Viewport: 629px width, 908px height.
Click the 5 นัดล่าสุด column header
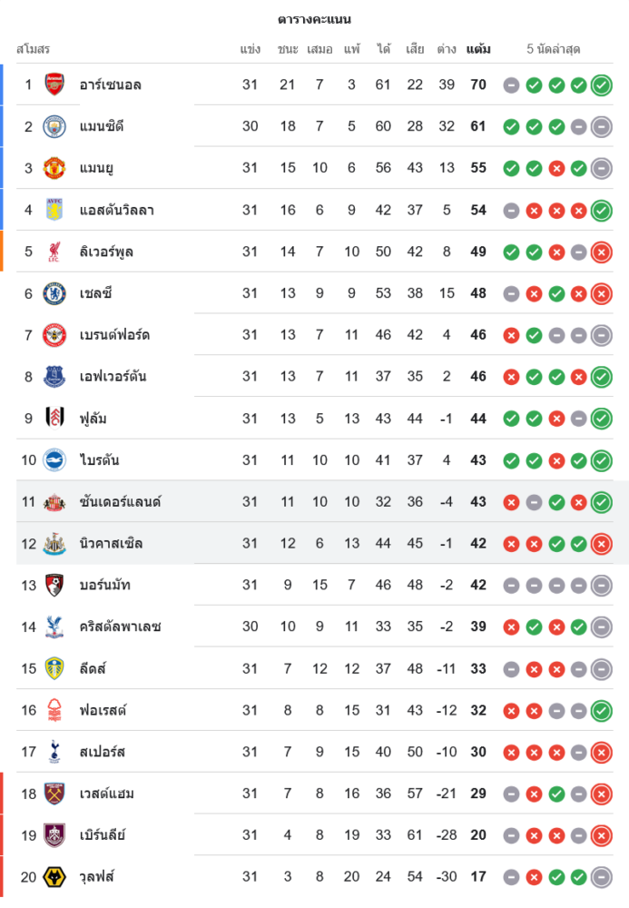point(554,49)
